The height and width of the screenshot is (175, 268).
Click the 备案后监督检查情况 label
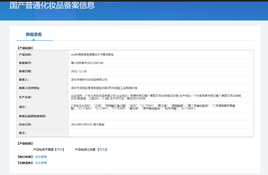point(33,116)
